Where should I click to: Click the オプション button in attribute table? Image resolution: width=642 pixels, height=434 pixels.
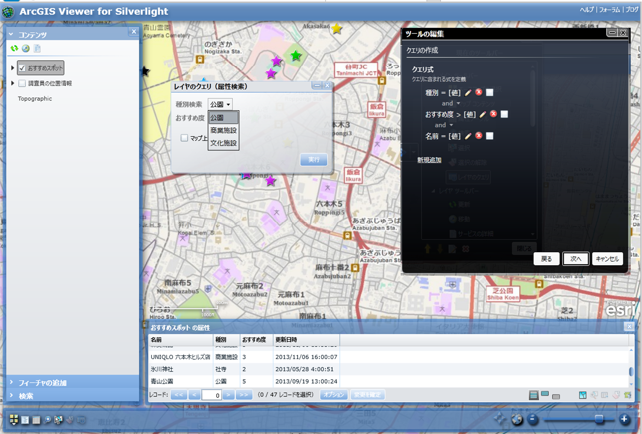click(x=334, y=395)
